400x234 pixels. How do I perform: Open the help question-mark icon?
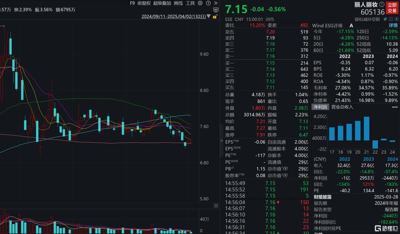(x=208, y=3)
